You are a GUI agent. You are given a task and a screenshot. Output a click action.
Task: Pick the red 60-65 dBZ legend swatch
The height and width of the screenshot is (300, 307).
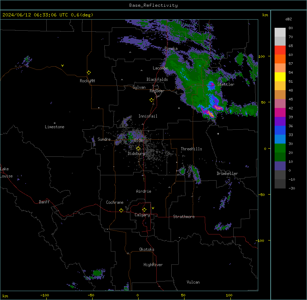tap(280, 50)
